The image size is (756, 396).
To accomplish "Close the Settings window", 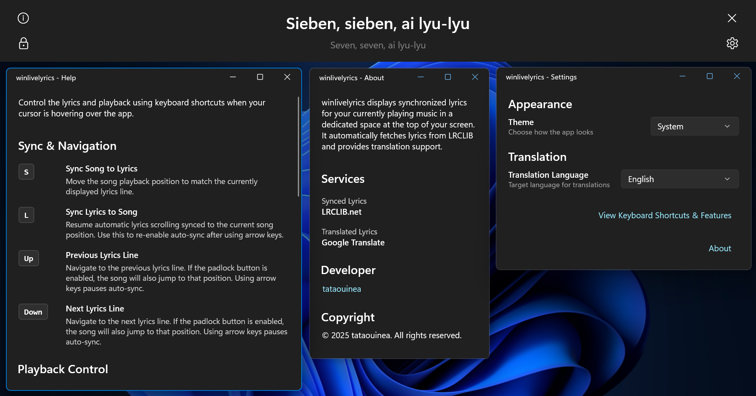I will 737,76.
